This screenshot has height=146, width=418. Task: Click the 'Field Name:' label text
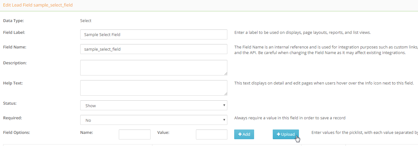coord(15,47)
